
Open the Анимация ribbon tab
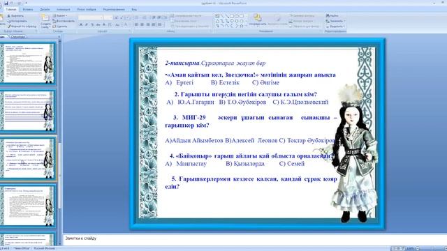pos(63,9)
